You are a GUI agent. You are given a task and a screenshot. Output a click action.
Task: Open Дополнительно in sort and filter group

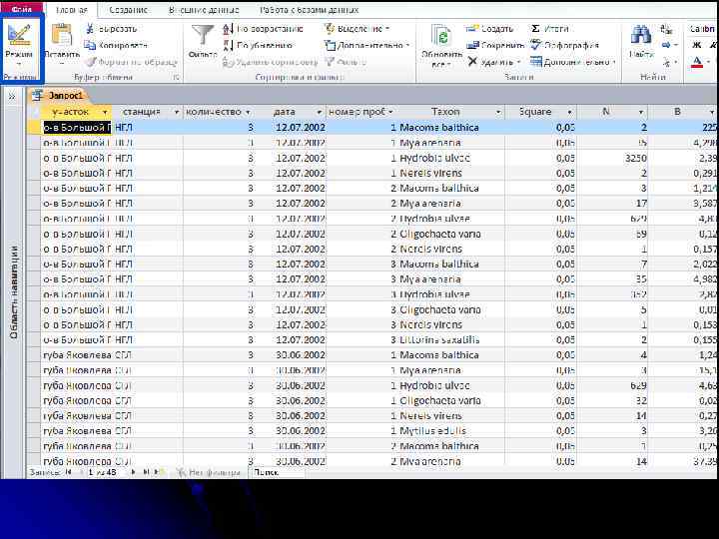pos(366,45)
